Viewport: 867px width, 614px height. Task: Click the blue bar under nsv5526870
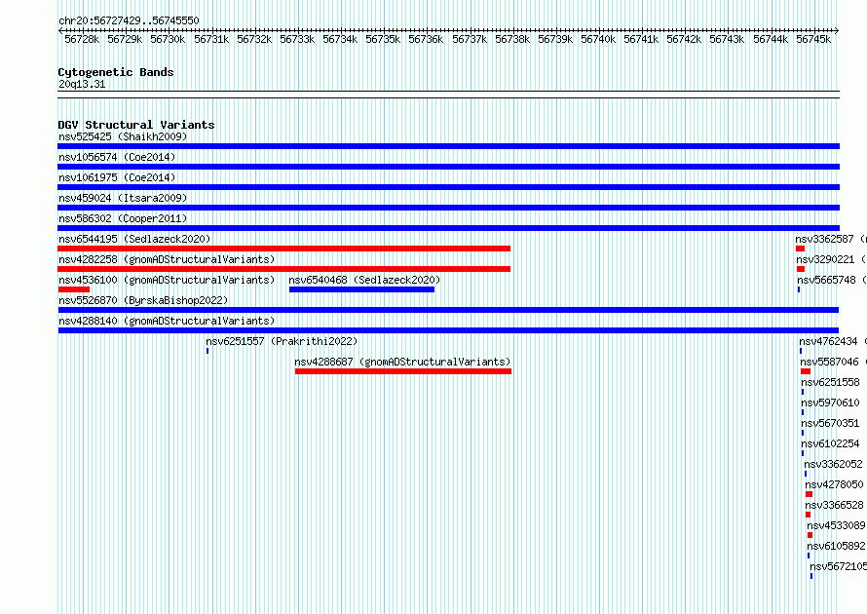(x=448, y=310)
